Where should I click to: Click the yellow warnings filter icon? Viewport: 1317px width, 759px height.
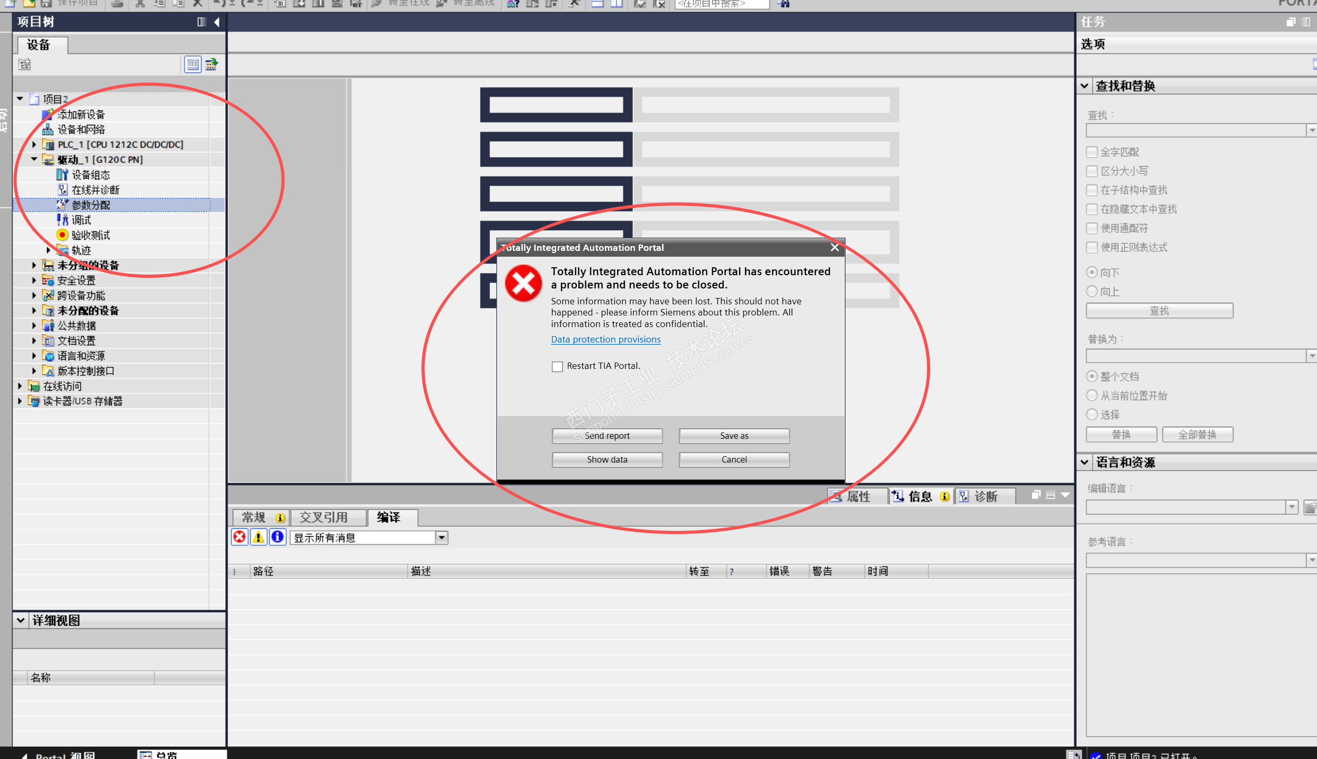coord(258,537)
